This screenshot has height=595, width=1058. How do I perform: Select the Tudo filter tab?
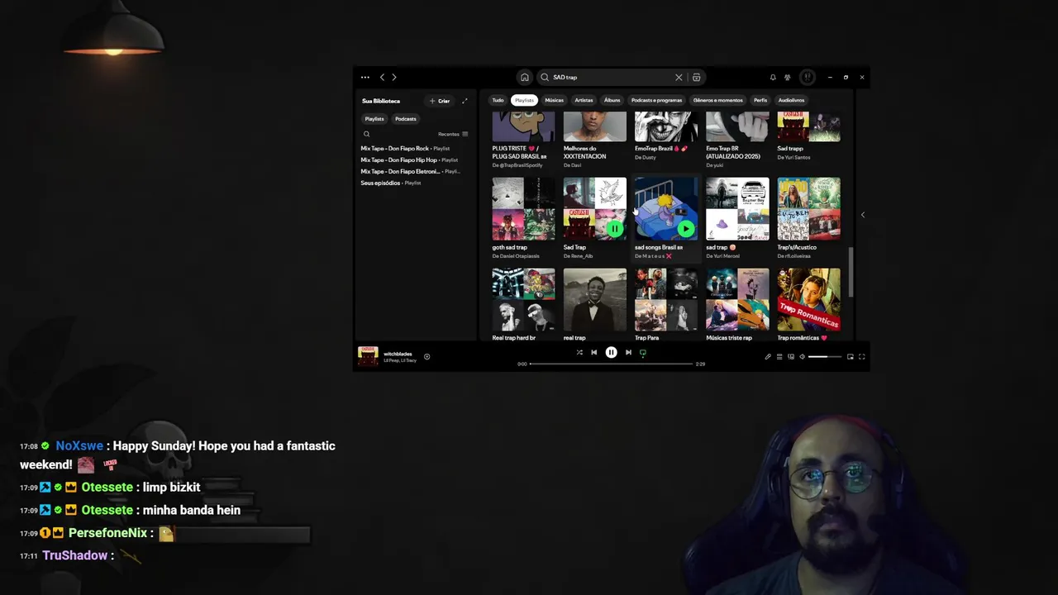coord(498,100)
